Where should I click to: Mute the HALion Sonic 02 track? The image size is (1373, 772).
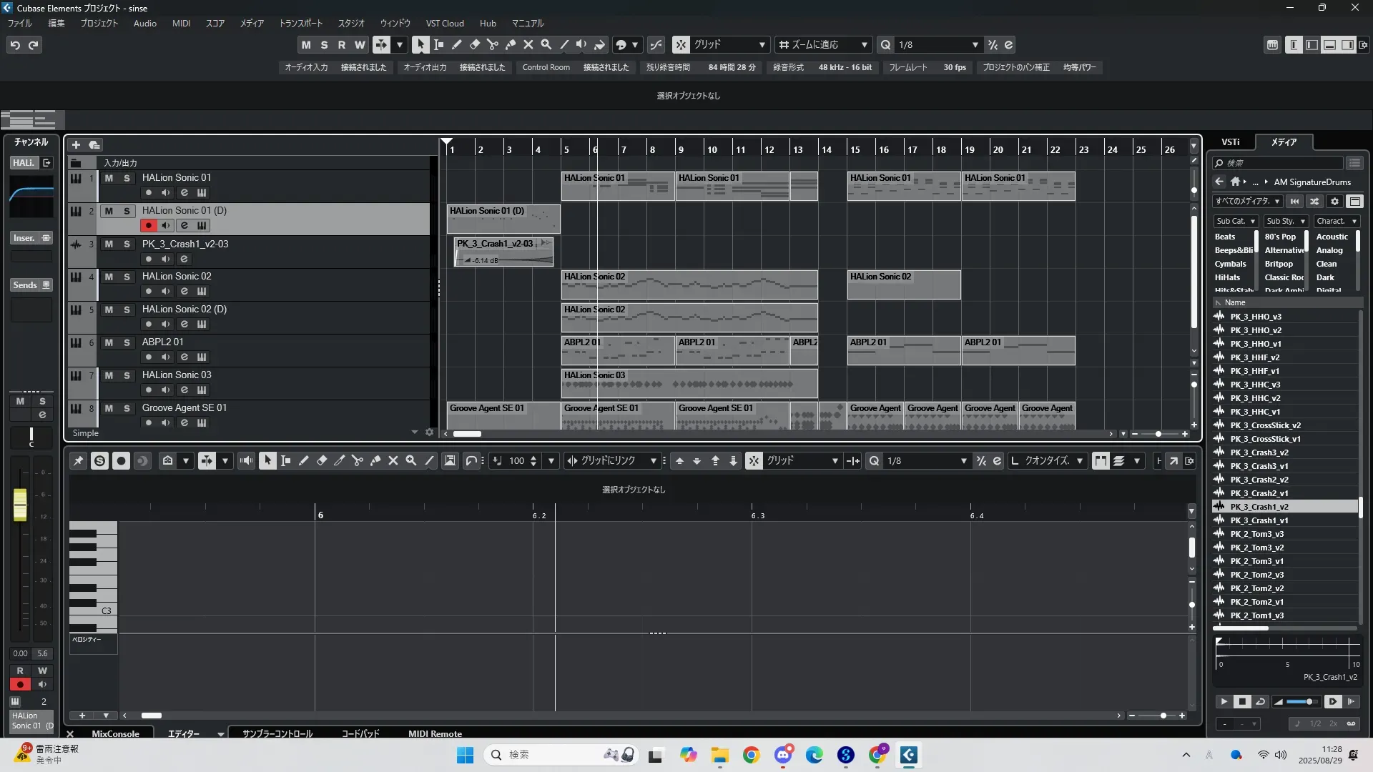pyautogui.click(x=109, y=277)
